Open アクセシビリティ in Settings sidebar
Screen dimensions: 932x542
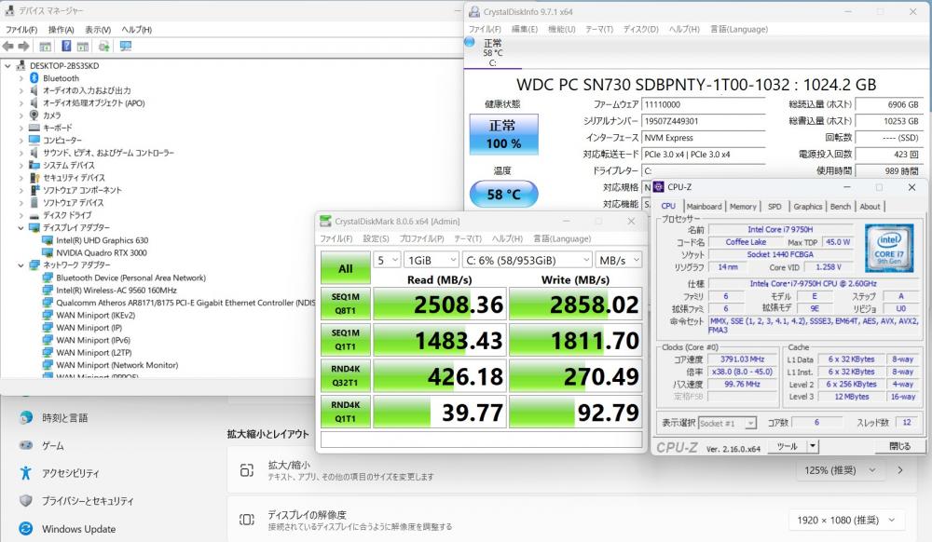click(x=70, y=473)
